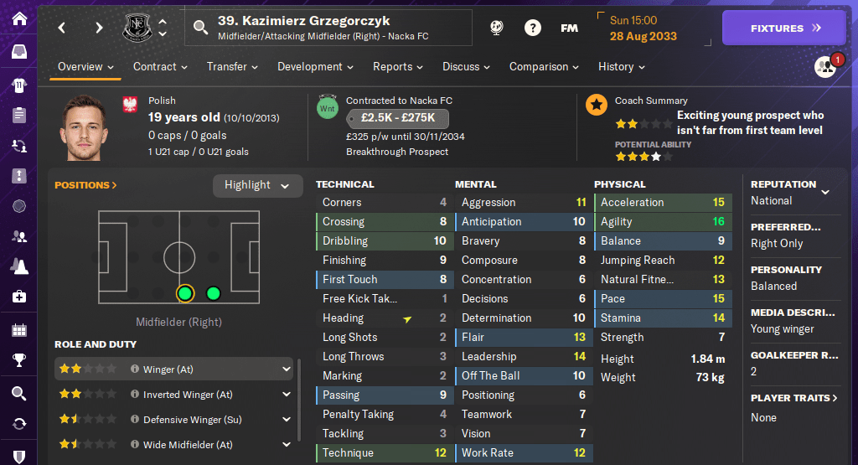Click the FM logo menu
The image size is (858, 465).
coord(569,28)
